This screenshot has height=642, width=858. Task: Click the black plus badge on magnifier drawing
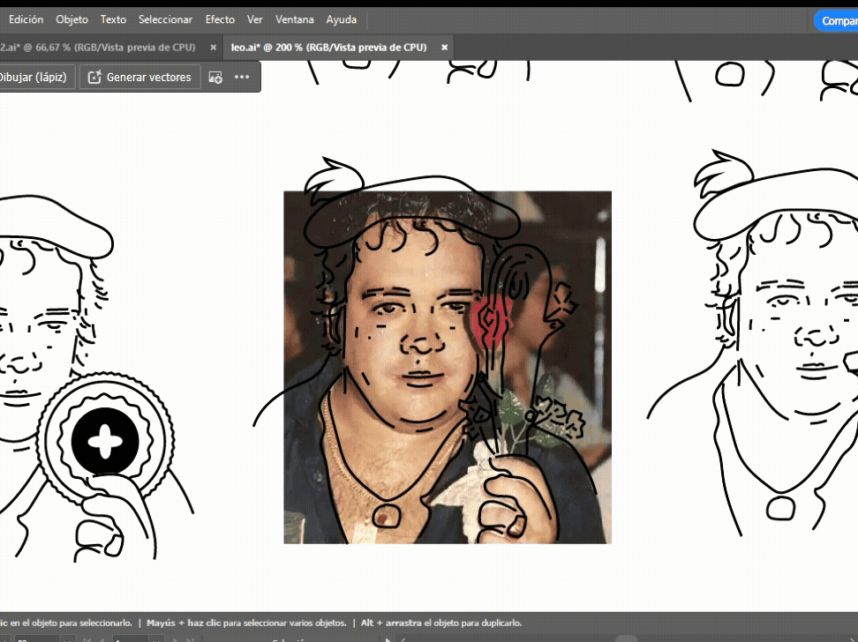pos(105,441)
